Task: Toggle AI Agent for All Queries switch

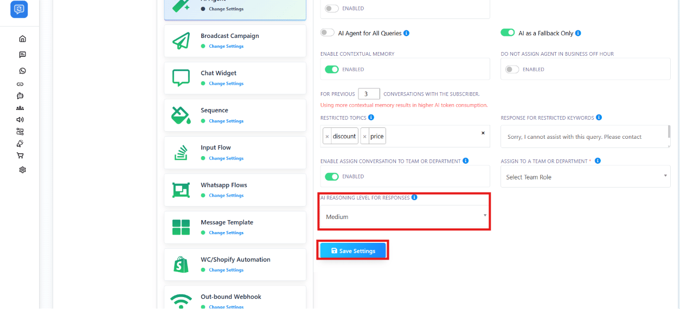Action: pyautogui.click(x=328, y=33)
